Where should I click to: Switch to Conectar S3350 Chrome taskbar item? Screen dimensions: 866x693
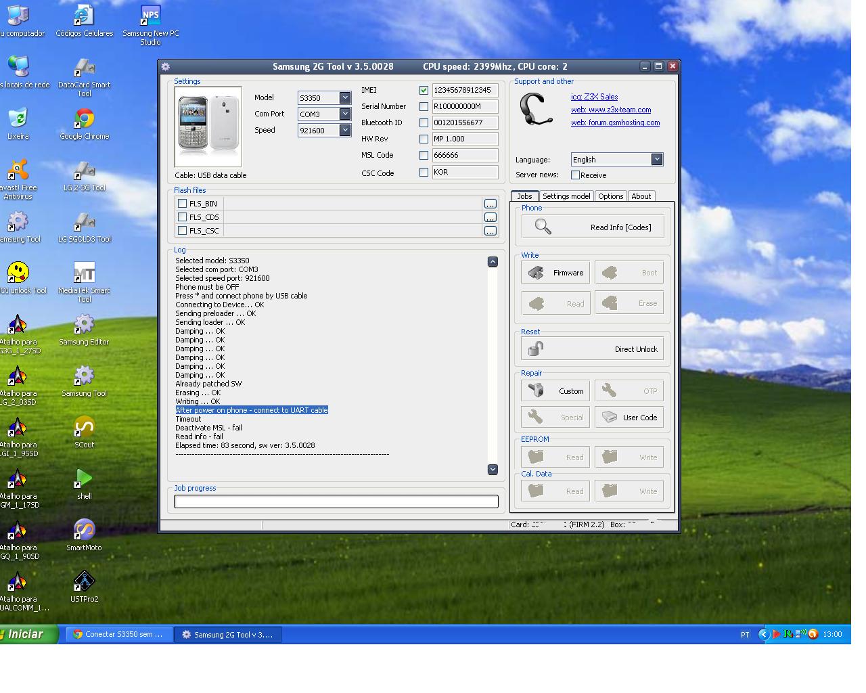pyautogui.click(x=118, y=634)
